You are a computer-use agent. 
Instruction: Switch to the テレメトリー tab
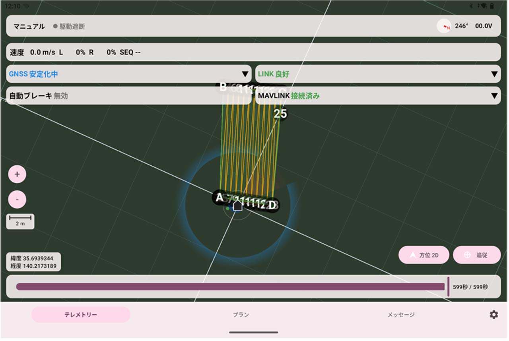81,315
